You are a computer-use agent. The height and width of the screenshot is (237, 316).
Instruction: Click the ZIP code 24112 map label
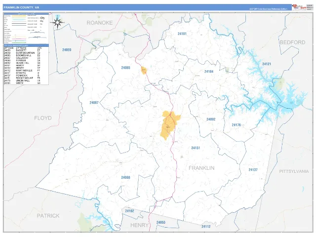point(206,227)
